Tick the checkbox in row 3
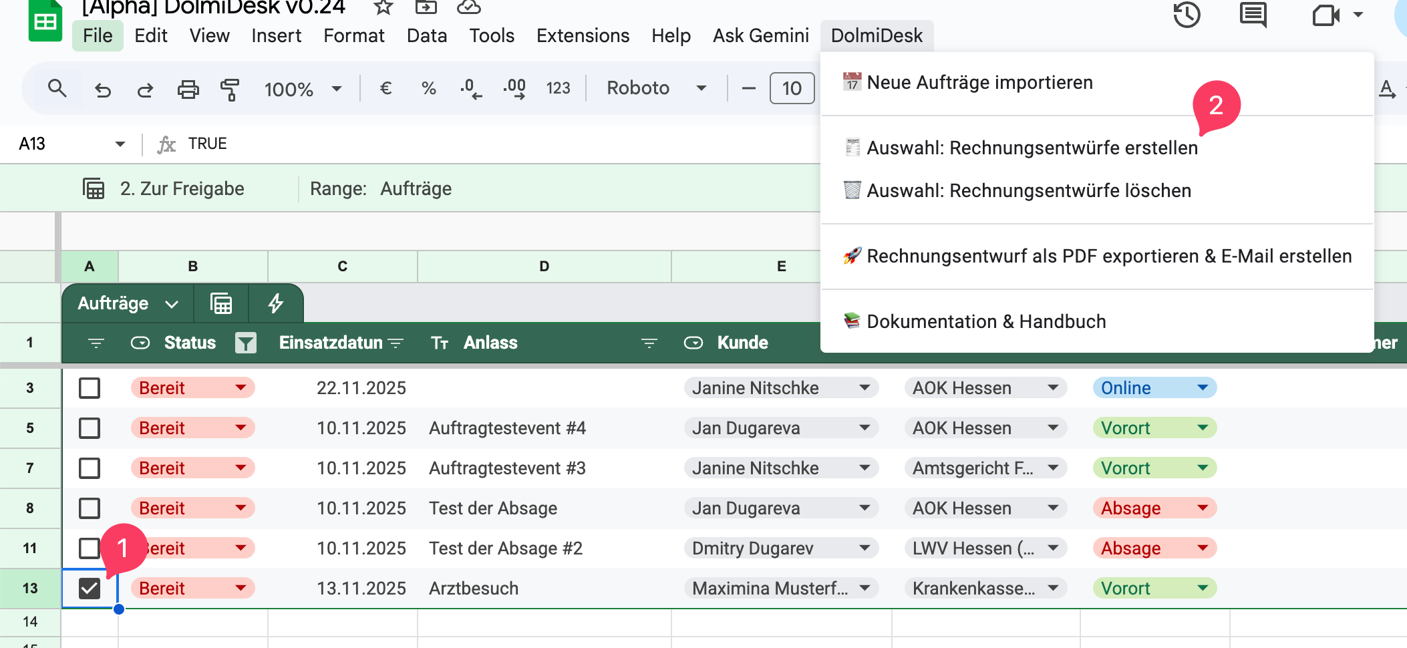1407x648 pixels. pos(90,388)
